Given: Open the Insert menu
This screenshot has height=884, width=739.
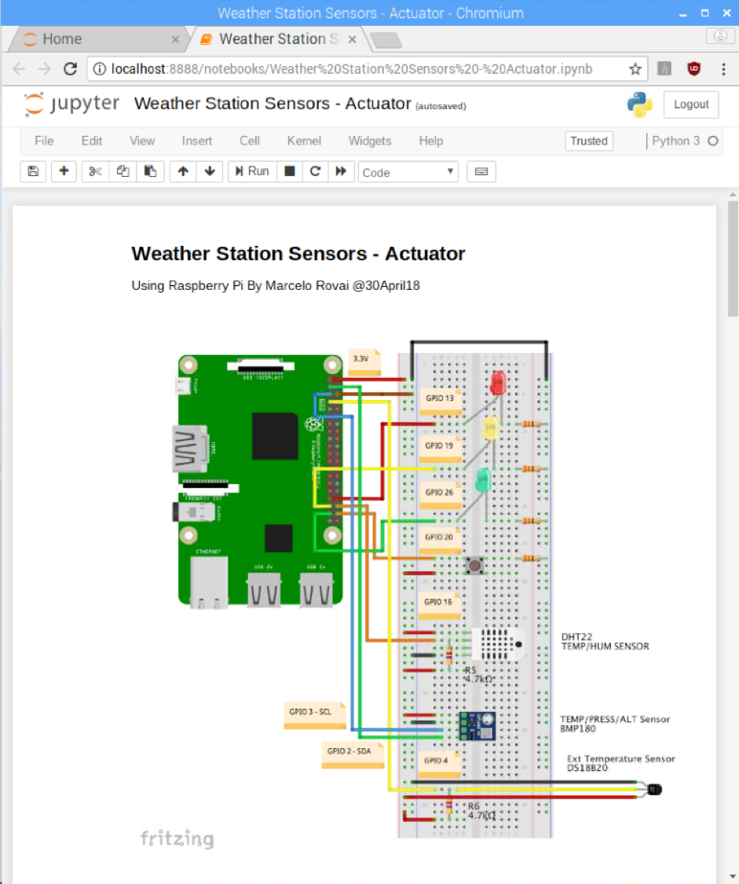Looking at the screenshot, I should click(197, 141).
